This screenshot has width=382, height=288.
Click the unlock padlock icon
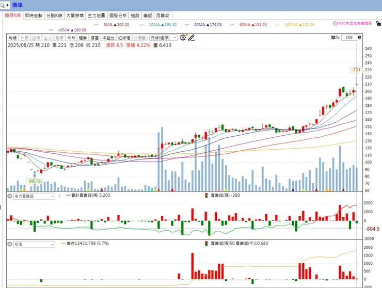click(378, 23)
